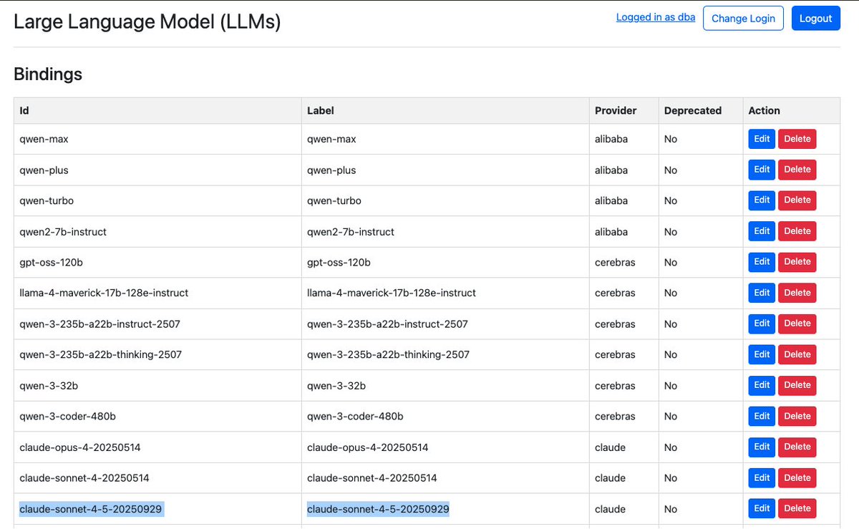
Task: Select the qwen-turbo Id cell
Action: [x=157, y=200]
